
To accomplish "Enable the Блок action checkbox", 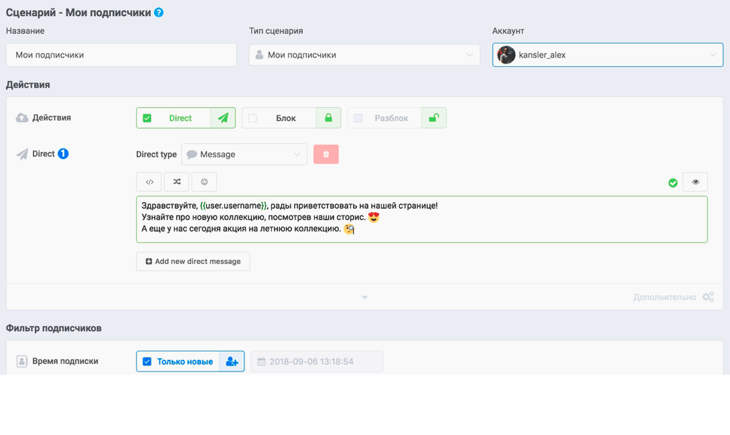I will (252, 118).
